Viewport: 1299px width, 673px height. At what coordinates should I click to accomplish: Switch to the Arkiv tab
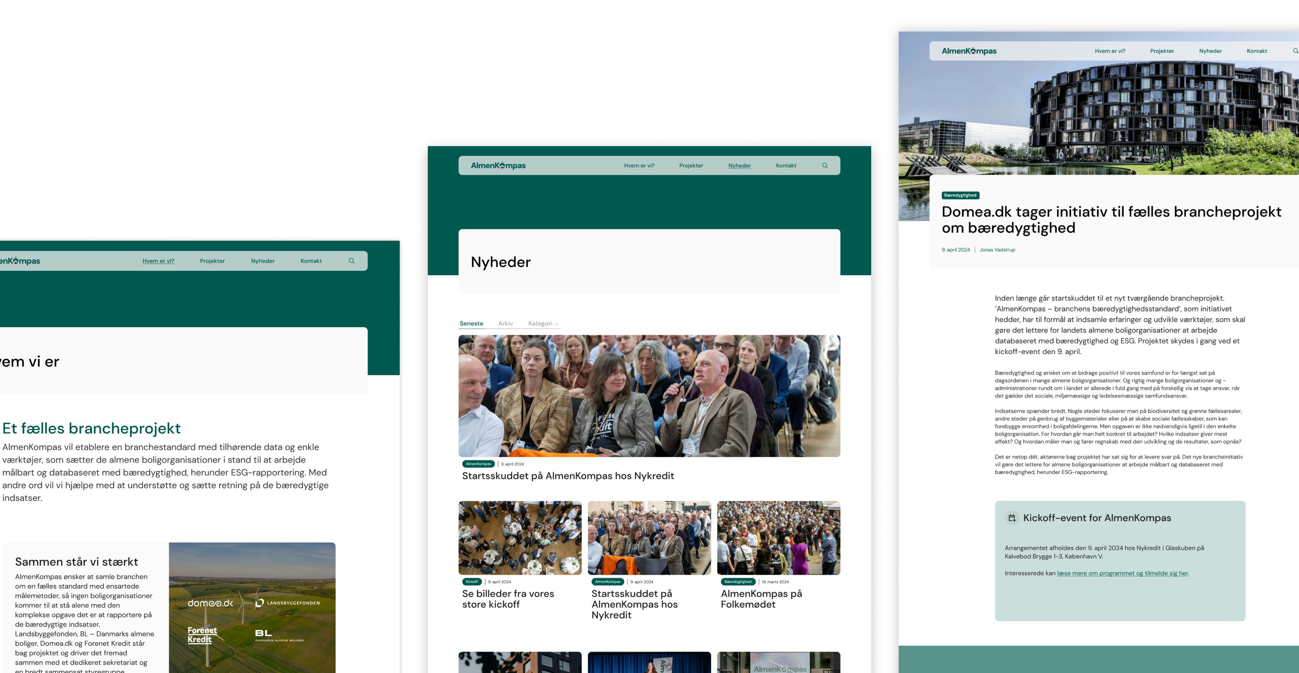tap(505, 324)
